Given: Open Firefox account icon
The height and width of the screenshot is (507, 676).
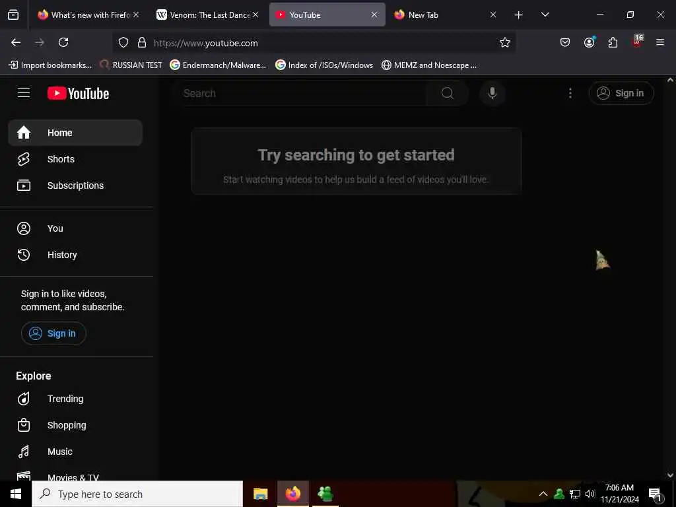Looking at the screenshot, I should pyautogui.click(x=589, y=42).
